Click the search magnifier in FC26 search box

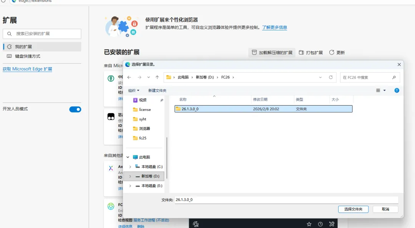pyautogui.click(x=394, y=77)
